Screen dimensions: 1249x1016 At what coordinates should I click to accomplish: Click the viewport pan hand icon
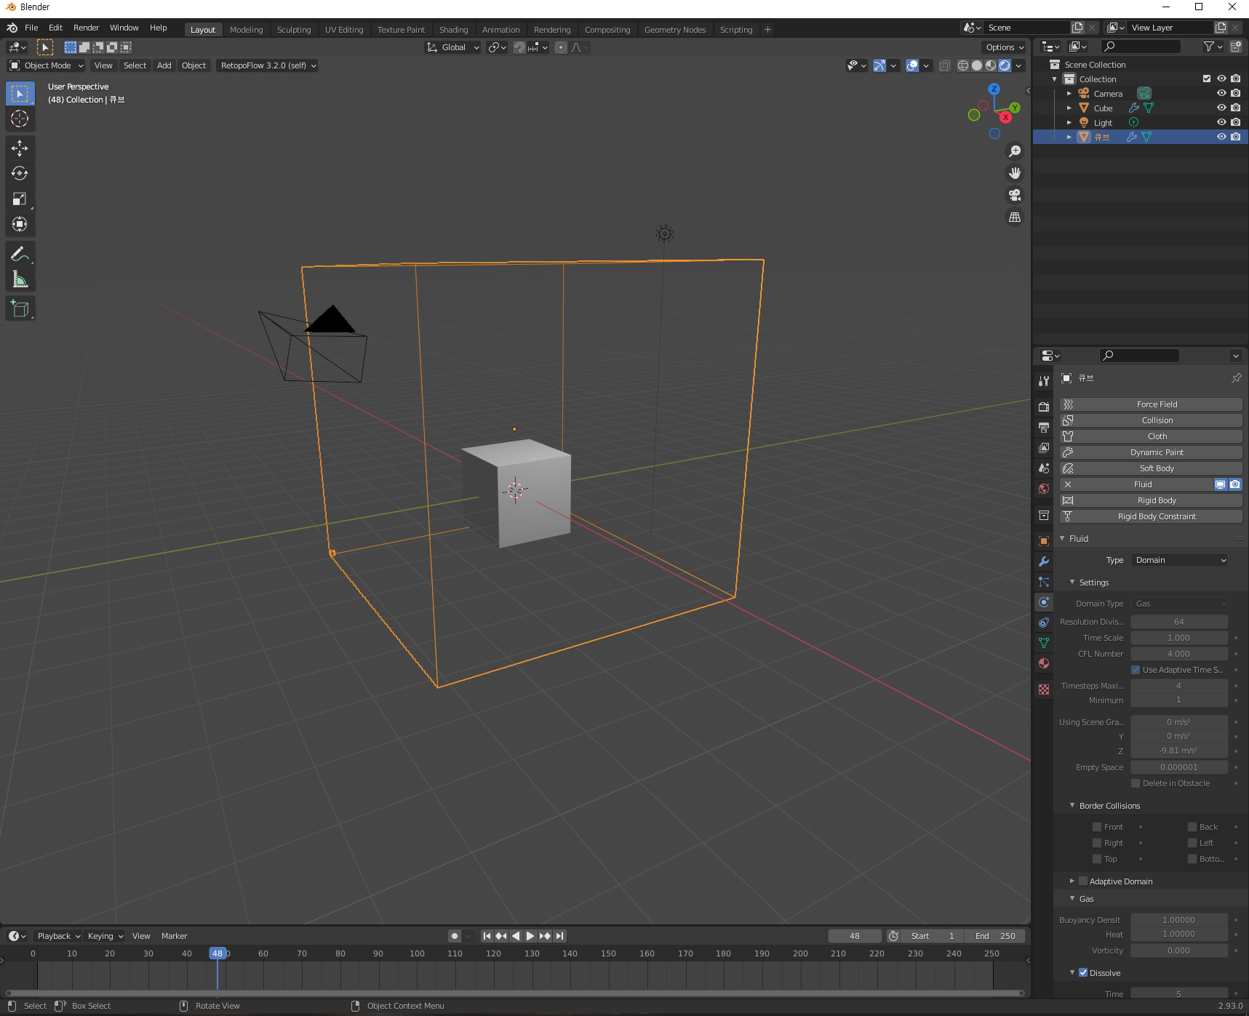pos(1015,173)
